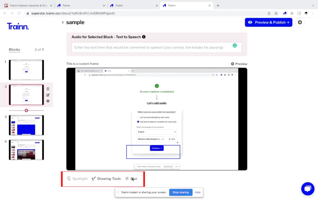Select block 4 thumbnail
The image size is (318, 199).
26,150
